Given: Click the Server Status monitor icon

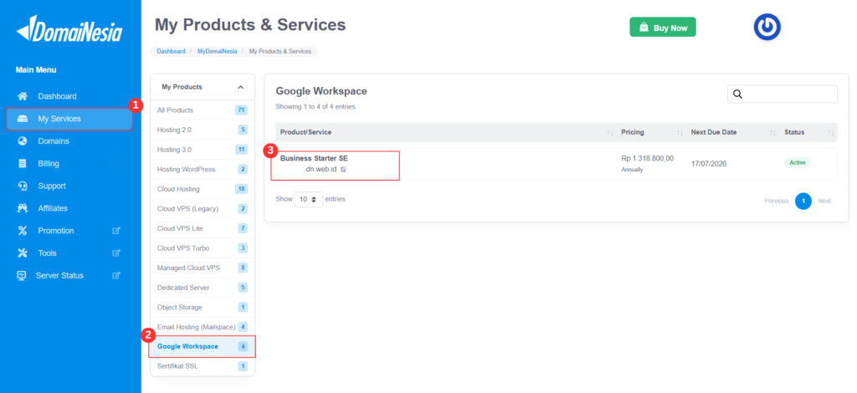Looking at the screenshot, I should (x=21, y=275).
